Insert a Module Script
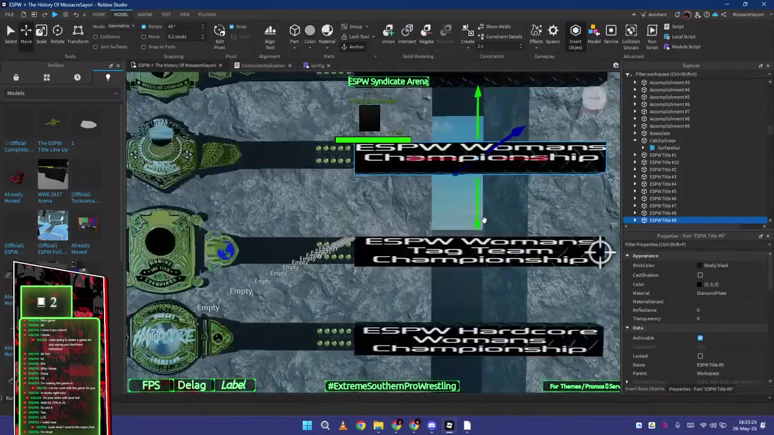Viewport: 774px width, 435px height. (681, 47)
